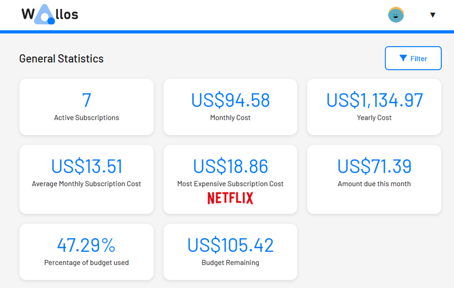This screenshot has width=454, height=288.
Task: Click the user avatar icon
Action: [396, 15]
